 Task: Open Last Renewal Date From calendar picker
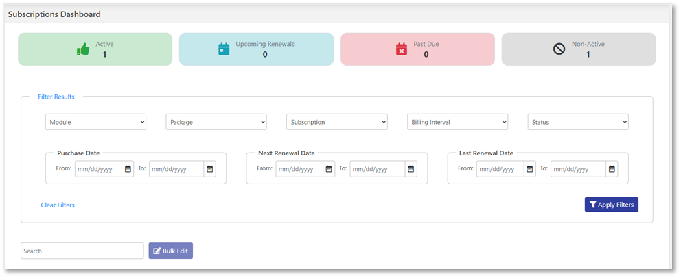click(x=529, y=169)
